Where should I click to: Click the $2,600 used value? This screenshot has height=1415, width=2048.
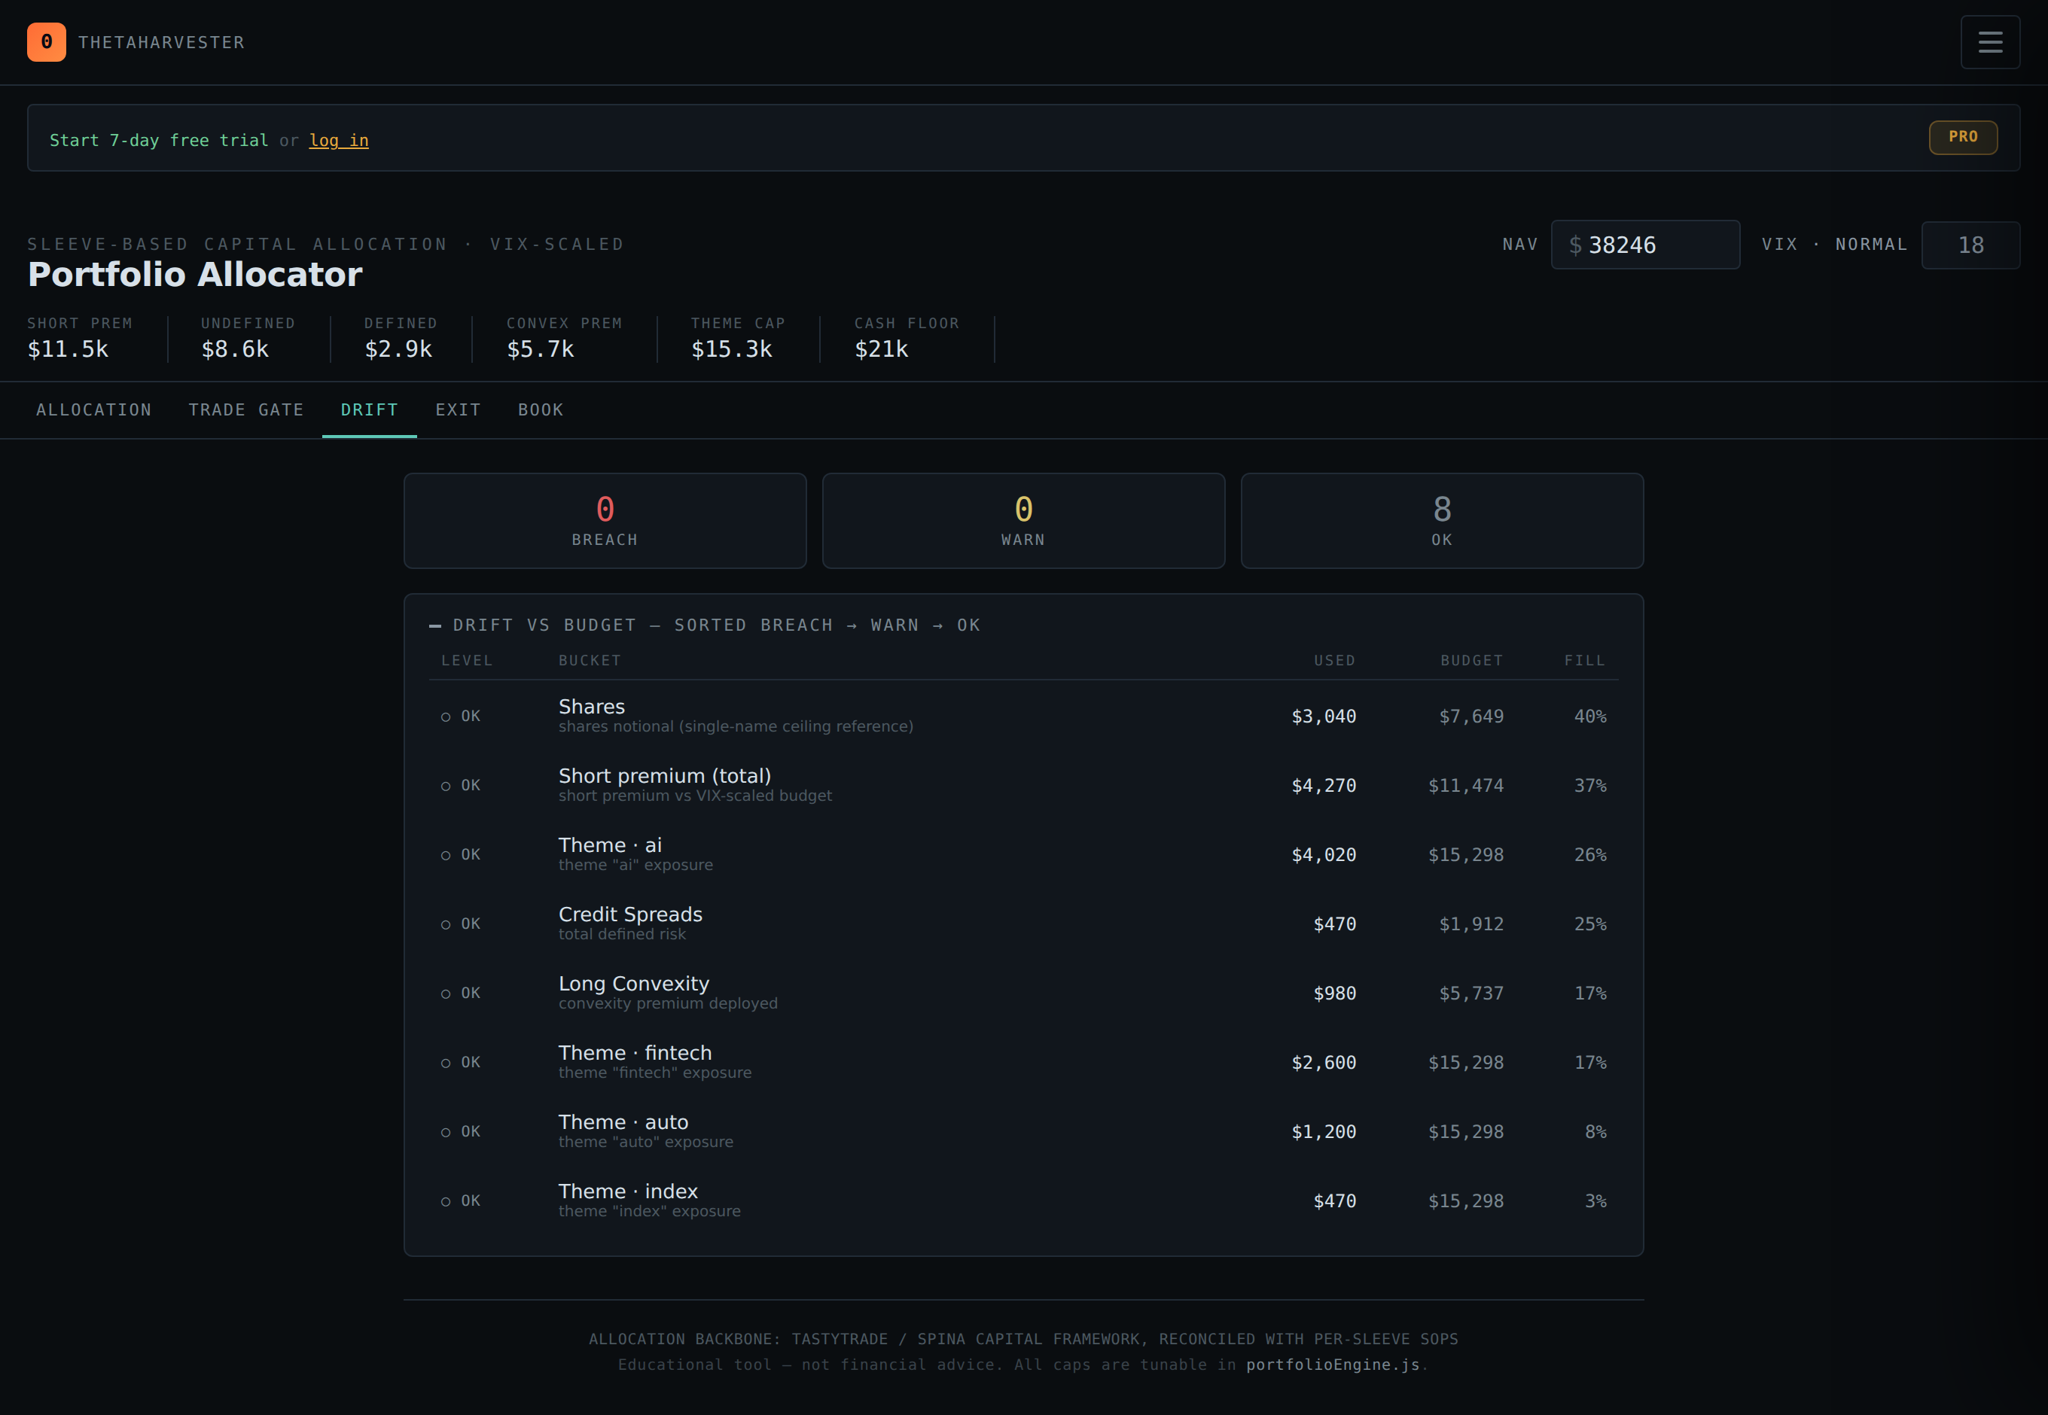(x=1324, y=1062)
